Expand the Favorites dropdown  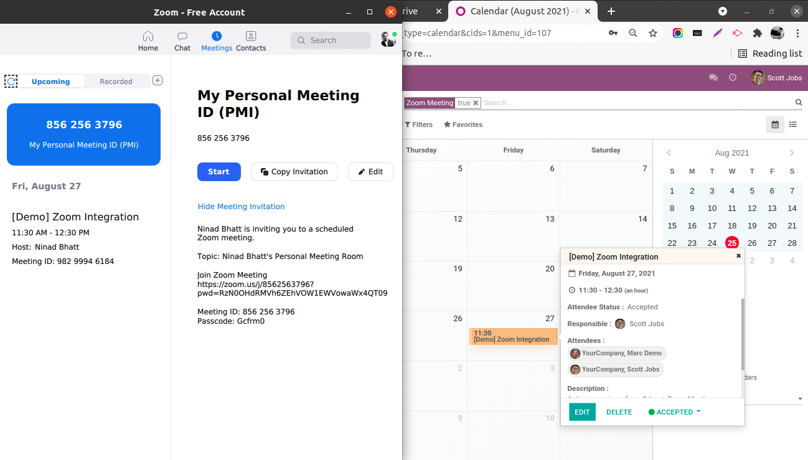point(463,124)
